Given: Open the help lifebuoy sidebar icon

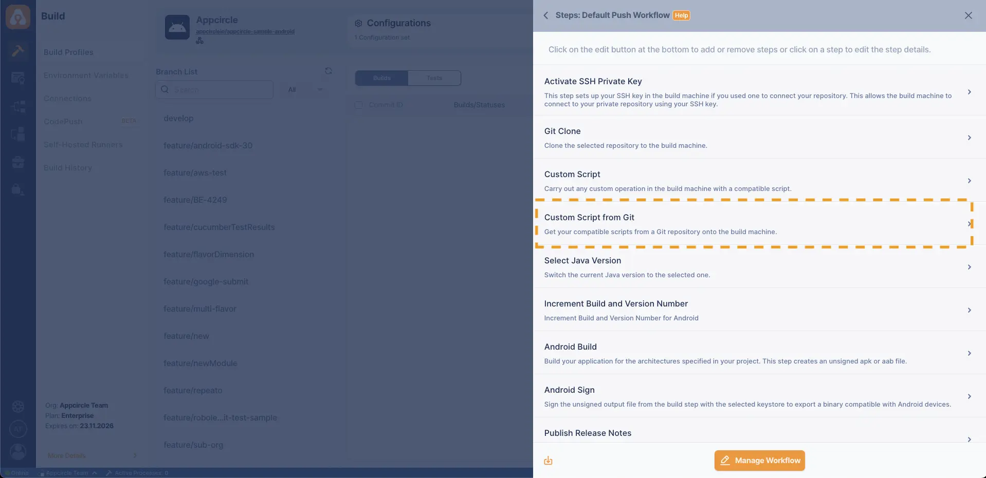Looking at the screenshot, I should tap(18, 407).
